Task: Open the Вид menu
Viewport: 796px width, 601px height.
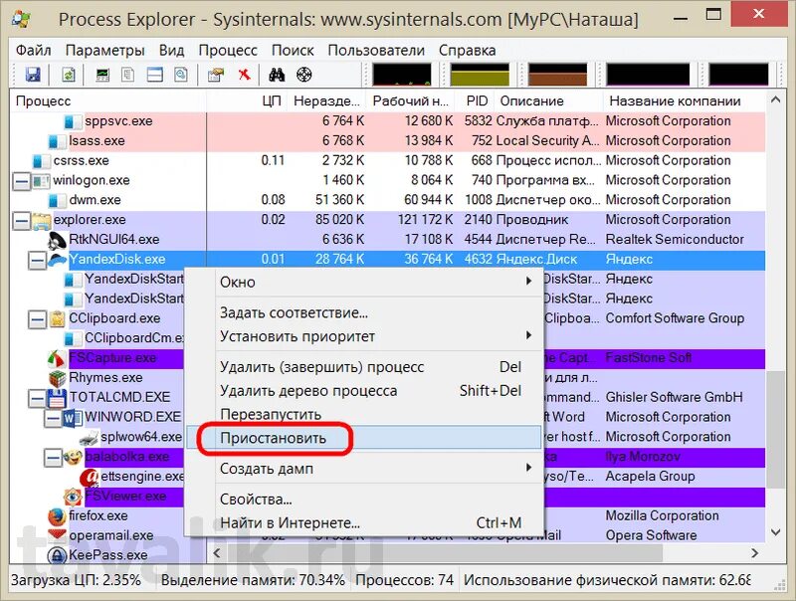Action: (x=171, y=51)
